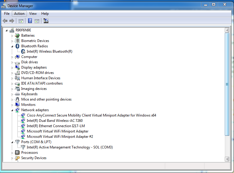Select the Mice and other pointing devices icon

point(17,99)
